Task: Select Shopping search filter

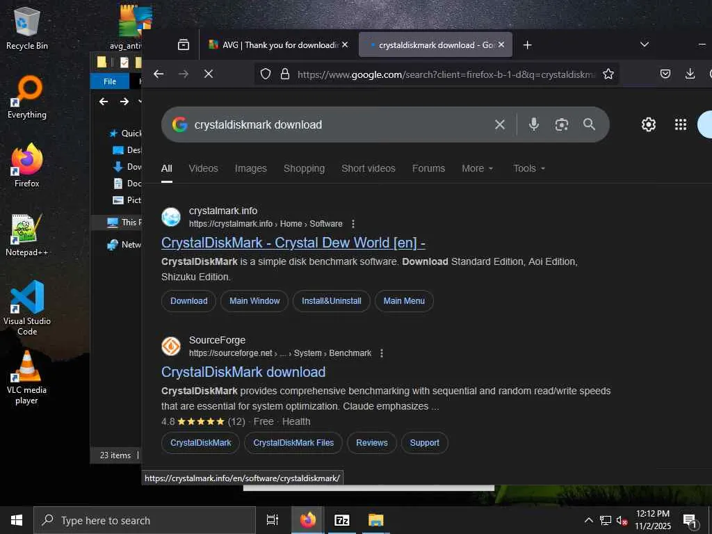Action: pyautogui.click(x=304, y=168)
